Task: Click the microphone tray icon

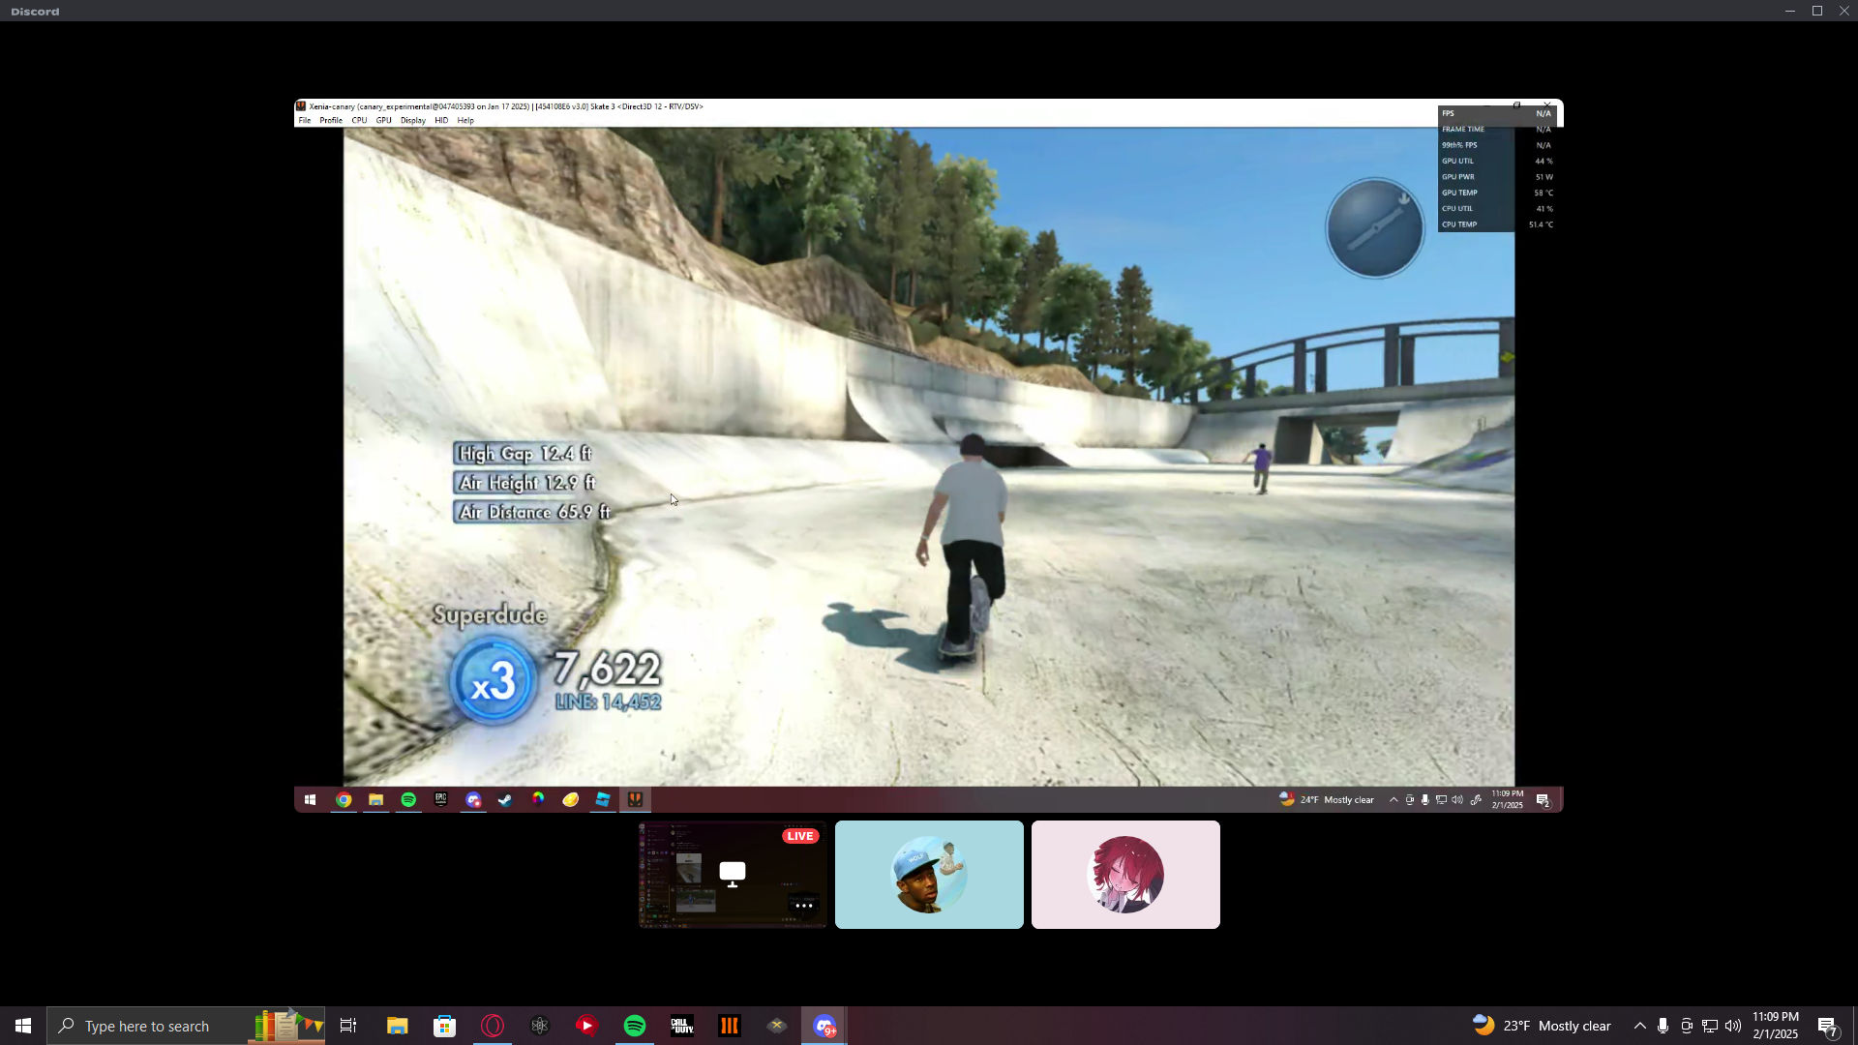Action: pyautogui.click(x=1663, y=1026)
